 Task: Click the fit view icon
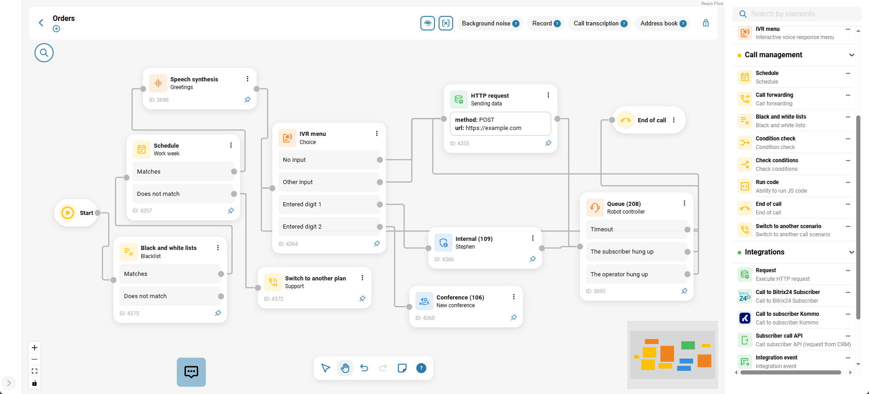coord(35,371)
